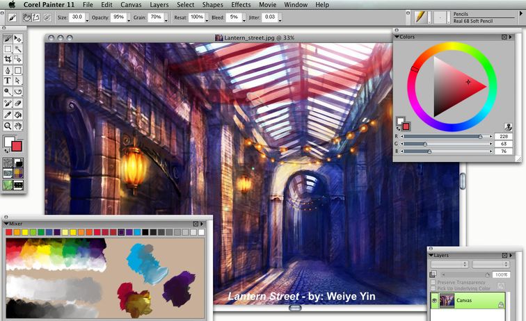Toggle Canvas layer visibility eye
The height and width of the screenshot is (321, 526).
pos(434,301)
